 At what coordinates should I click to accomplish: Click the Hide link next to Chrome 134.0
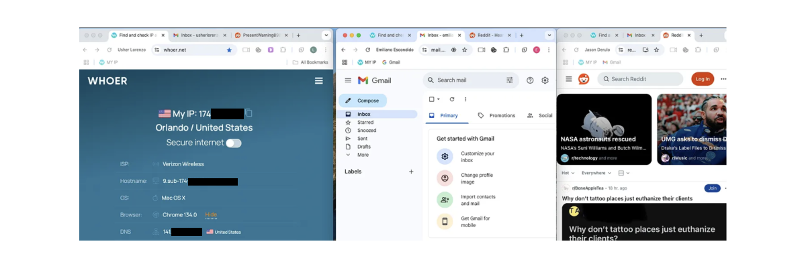point(211,214)
